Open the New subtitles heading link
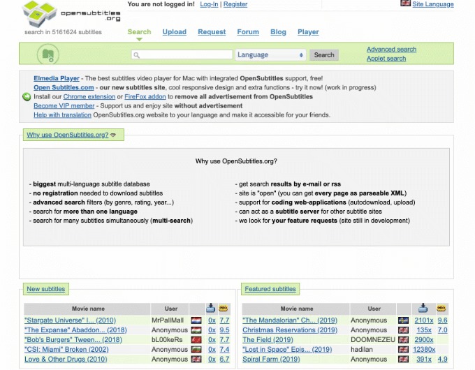The height and width of the screenshot is (370, 475). (45, 289)
